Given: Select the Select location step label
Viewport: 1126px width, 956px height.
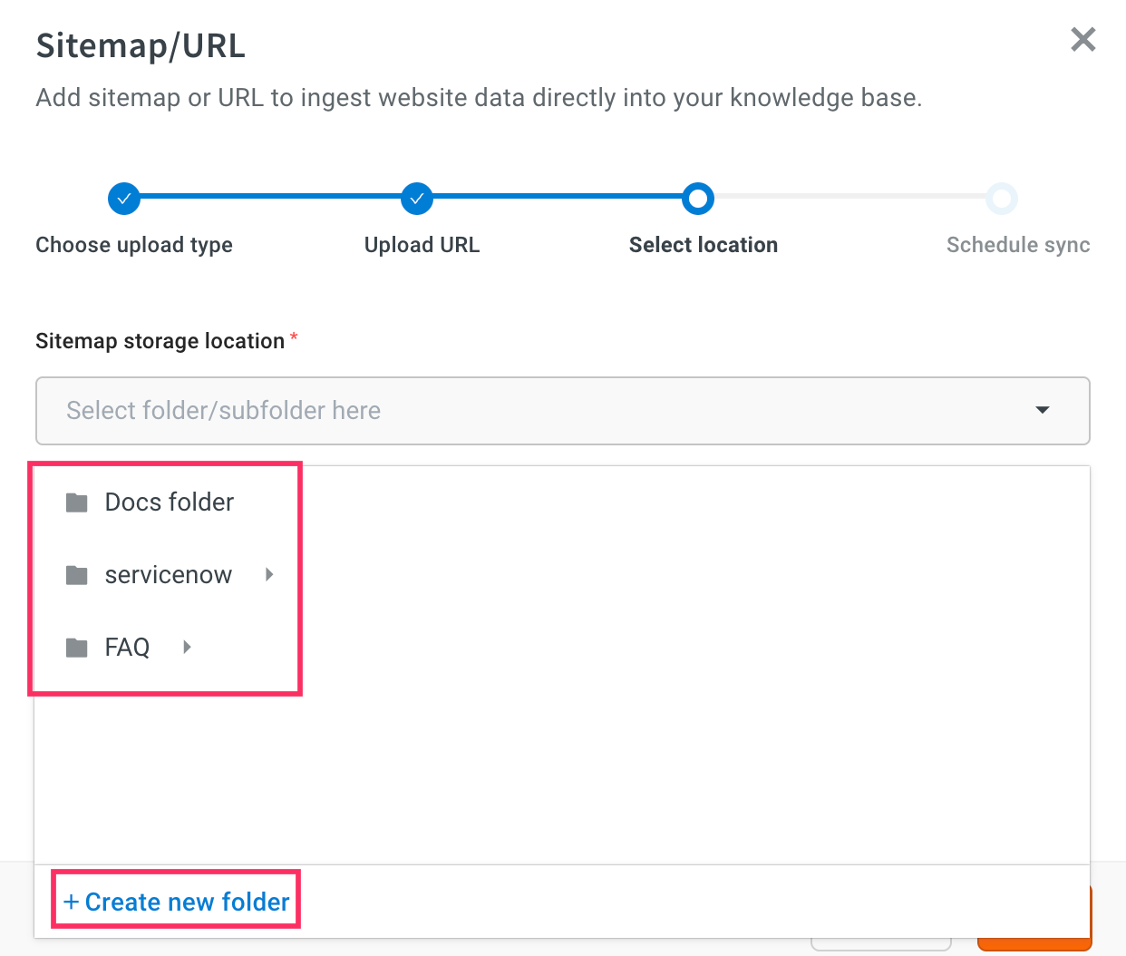Looking at the screenshot, I should pos(703,245).
